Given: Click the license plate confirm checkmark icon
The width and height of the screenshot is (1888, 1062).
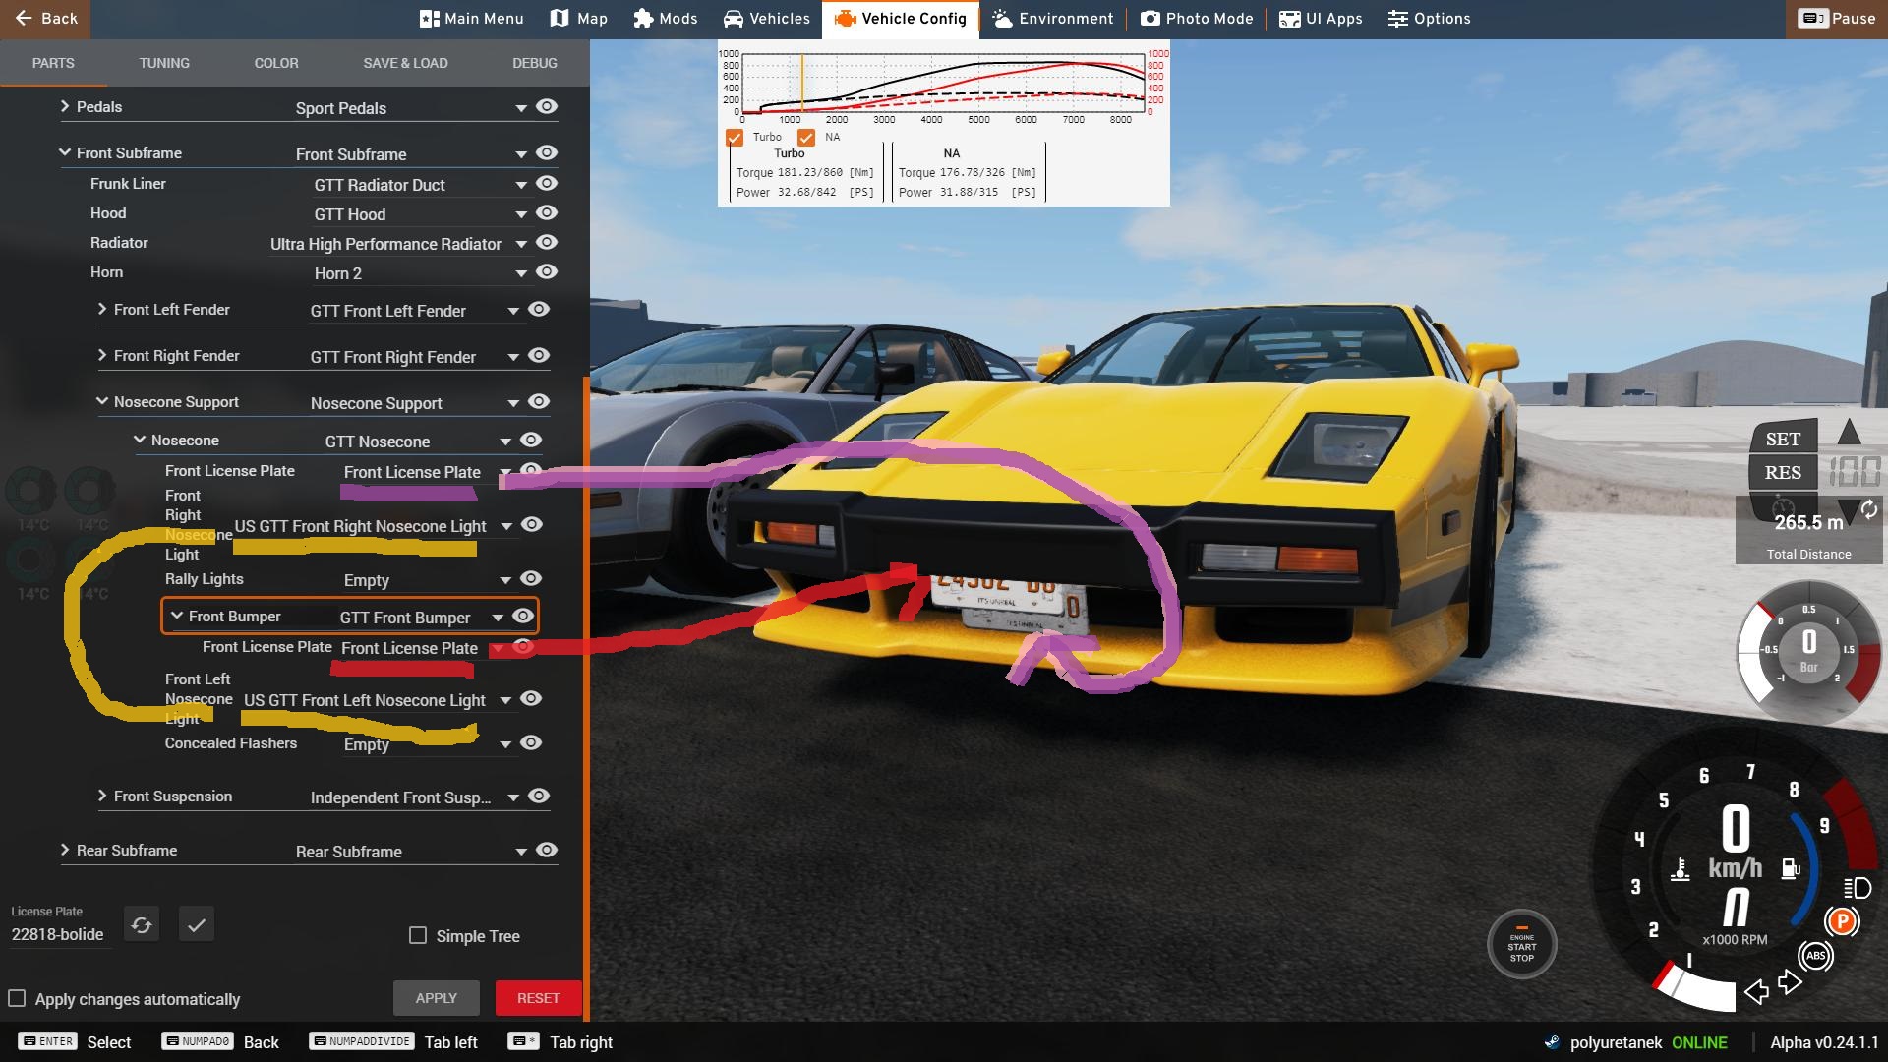Looking at the screenshot, I should pos(197,925).
